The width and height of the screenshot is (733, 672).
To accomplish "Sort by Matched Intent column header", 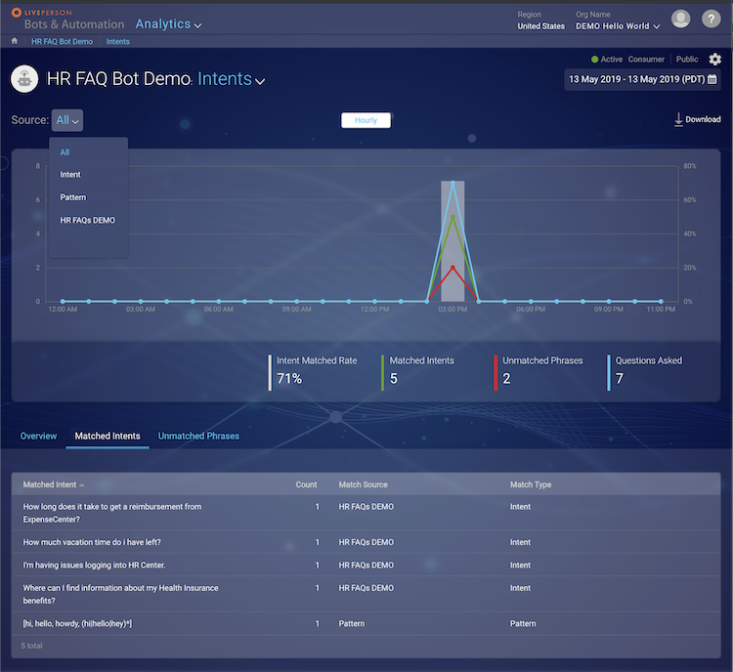I will (x=54, y=484).
